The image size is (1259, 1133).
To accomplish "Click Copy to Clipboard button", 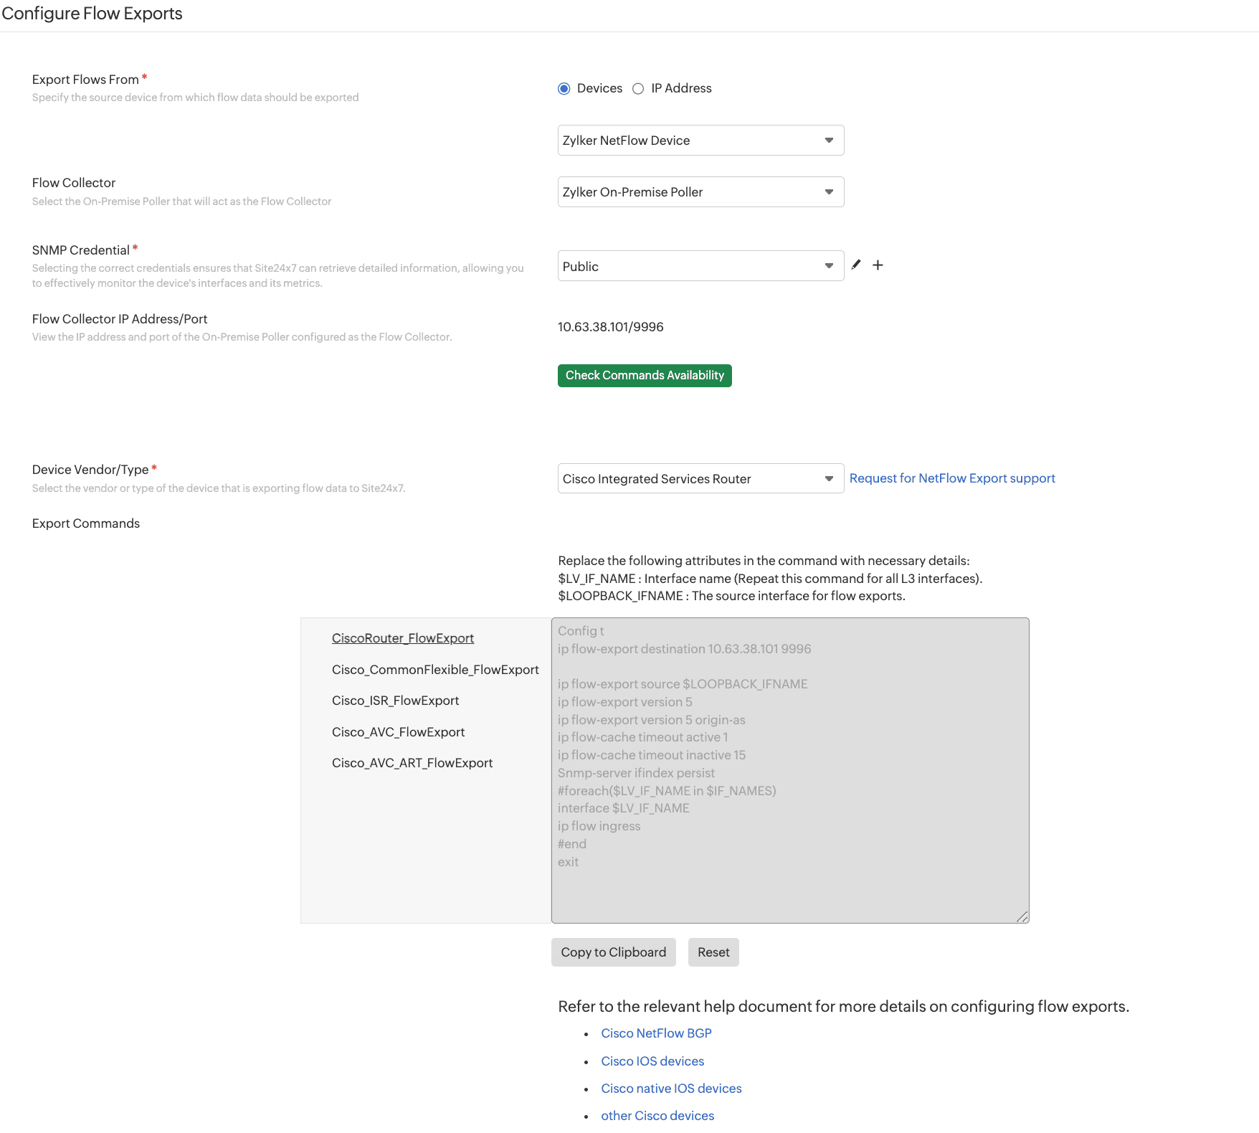I will 613,952.
